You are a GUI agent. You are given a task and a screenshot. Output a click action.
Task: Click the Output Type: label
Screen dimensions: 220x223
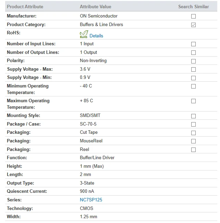click(21, 183)
